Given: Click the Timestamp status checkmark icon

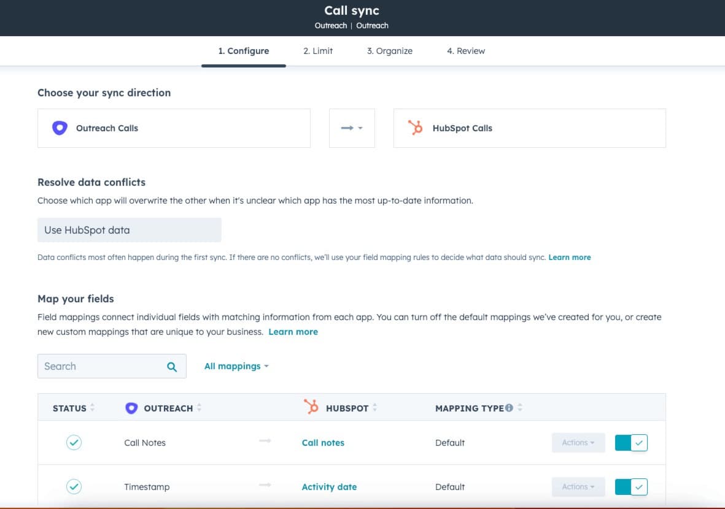Looking at the screenshot, I should [74, 487].
